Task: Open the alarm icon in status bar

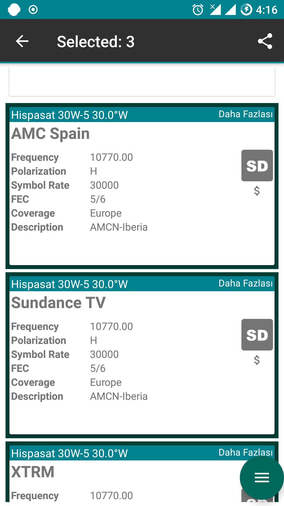Action: click(198, 10)
